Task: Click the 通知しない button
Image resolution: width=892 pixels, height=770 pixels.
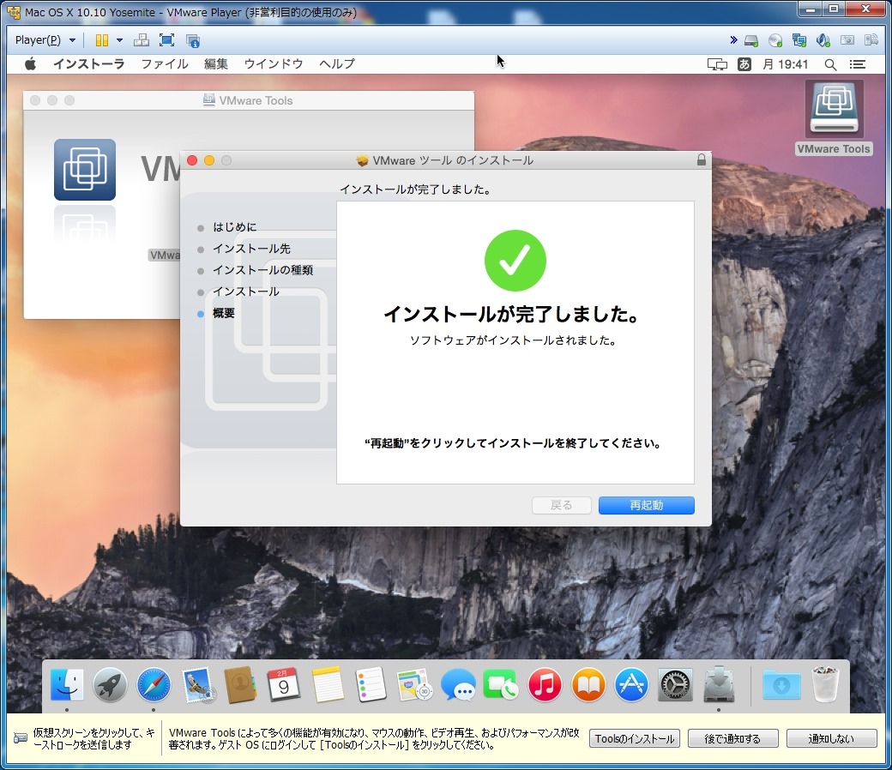Action: tap(831, 739)
